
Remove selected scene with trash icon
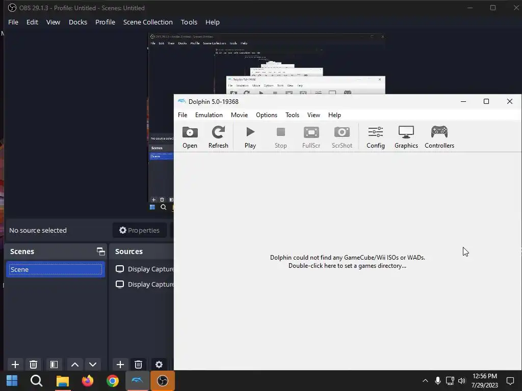point(33,365)
